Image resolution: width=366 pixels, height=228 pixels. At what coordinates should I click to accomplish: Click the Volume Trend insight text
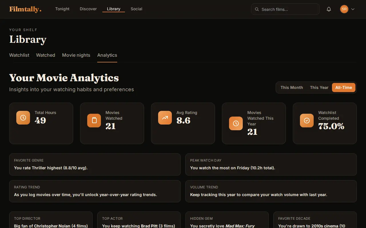coord(258,195)
